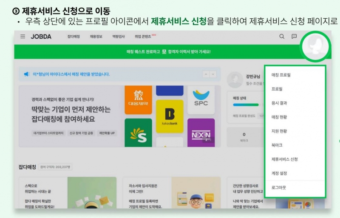Go to 역량검사 in top navigation

coord(119,37)
